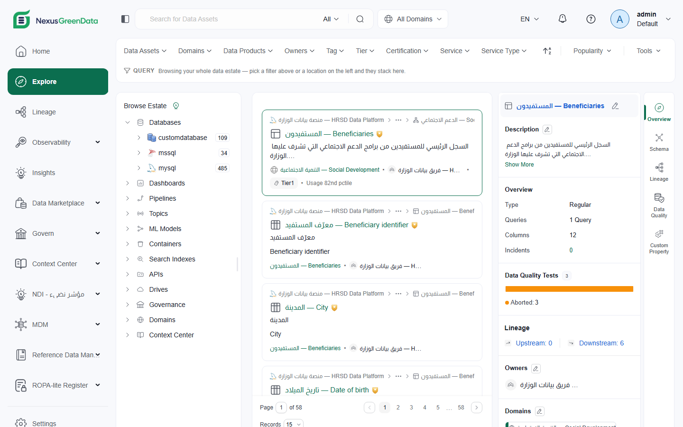Open sidebar Lineage page
The width and height of the screenshot is (683, 427).
click(x=58, y=112)
